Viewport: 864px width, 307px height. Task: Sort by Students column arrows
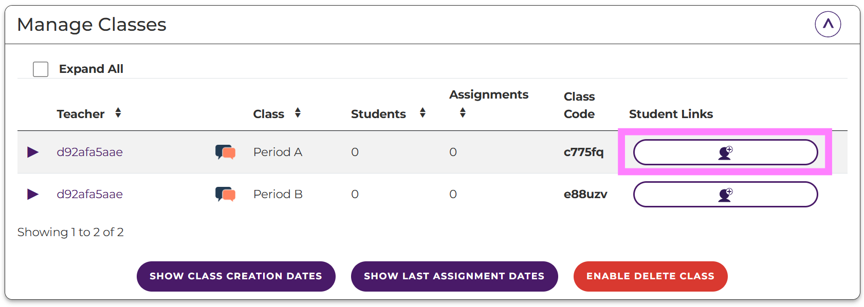tap(422, 113)
